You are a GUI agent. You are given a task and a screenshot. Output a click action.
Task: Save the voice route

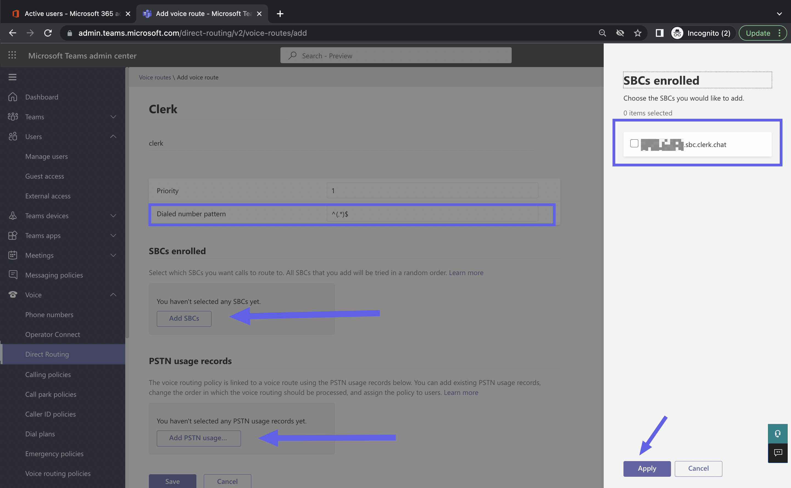(x=172, y=481)
